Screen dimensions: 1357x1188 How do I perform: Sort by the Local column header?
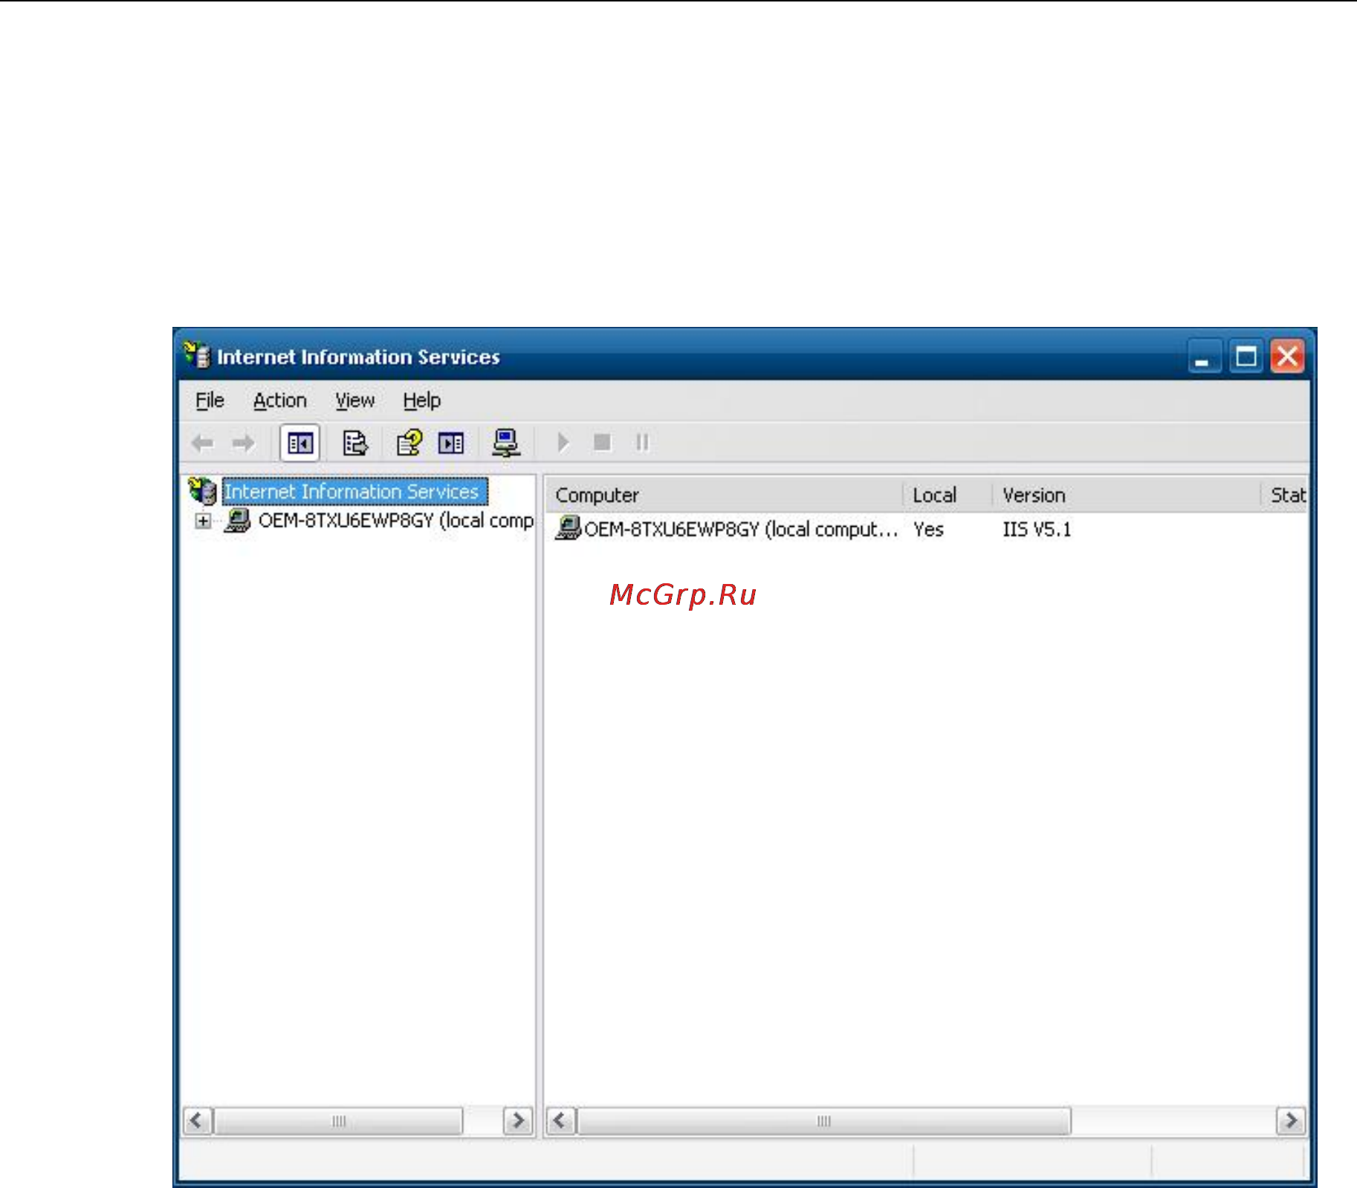click(948, 495)
